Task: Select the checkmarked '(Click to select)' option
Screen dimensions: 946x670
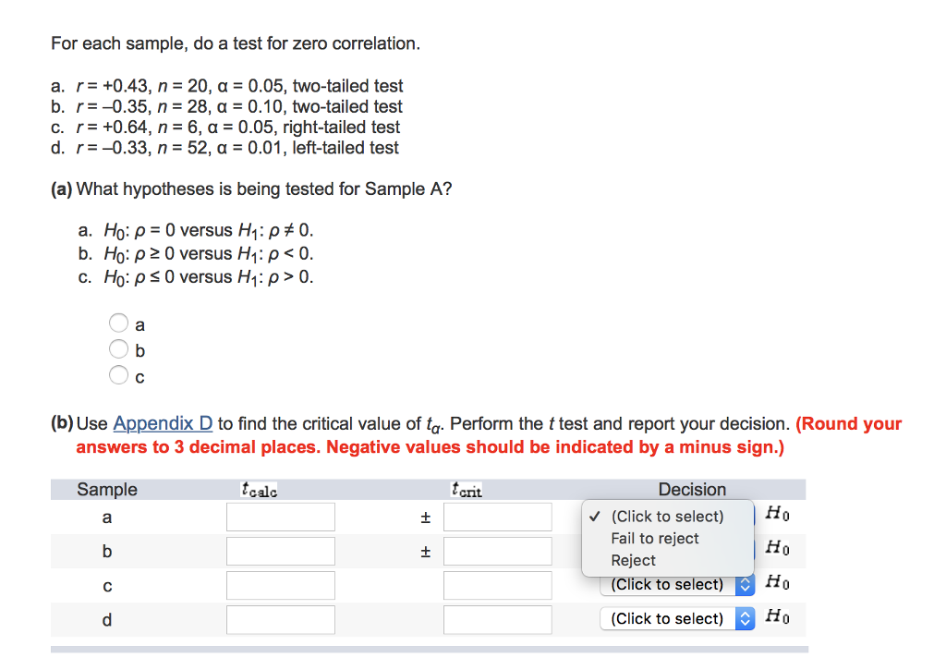Action: point(667,516)
